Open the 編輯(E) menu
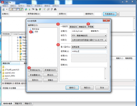Viewport: 137px width, 106px height. 13,6
